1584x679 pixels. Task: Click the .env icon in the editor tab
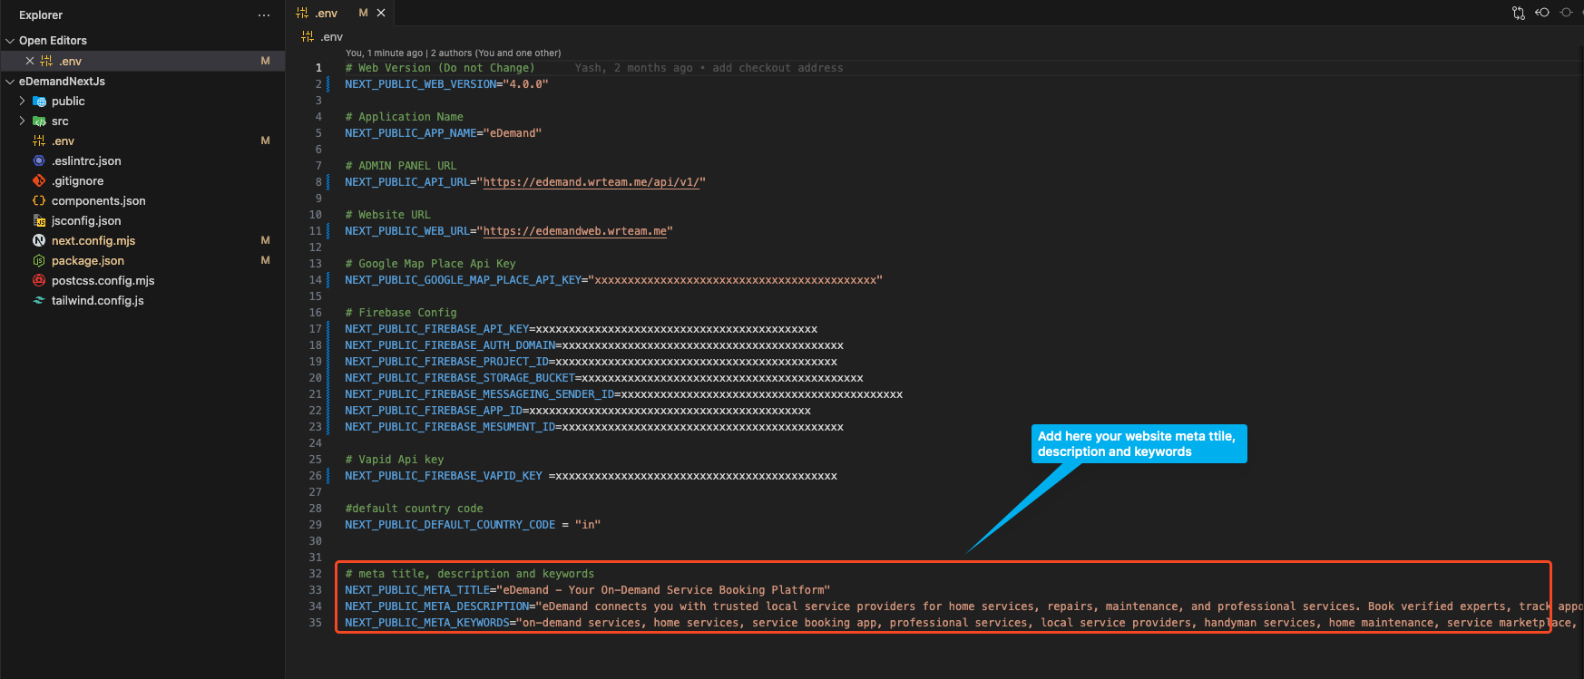click(x=302, y=13)
